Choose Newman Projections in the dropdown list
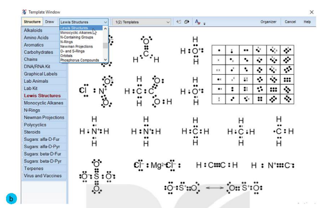This screenshot has width=321, height=208. coord(76,47)
